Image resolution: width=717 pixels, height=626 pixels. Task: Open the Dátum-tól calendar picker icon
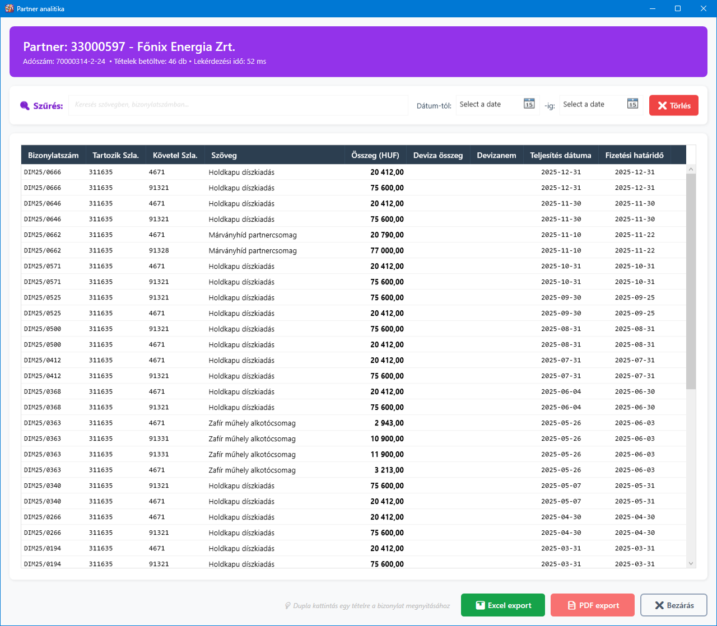(x=529, y=104)
